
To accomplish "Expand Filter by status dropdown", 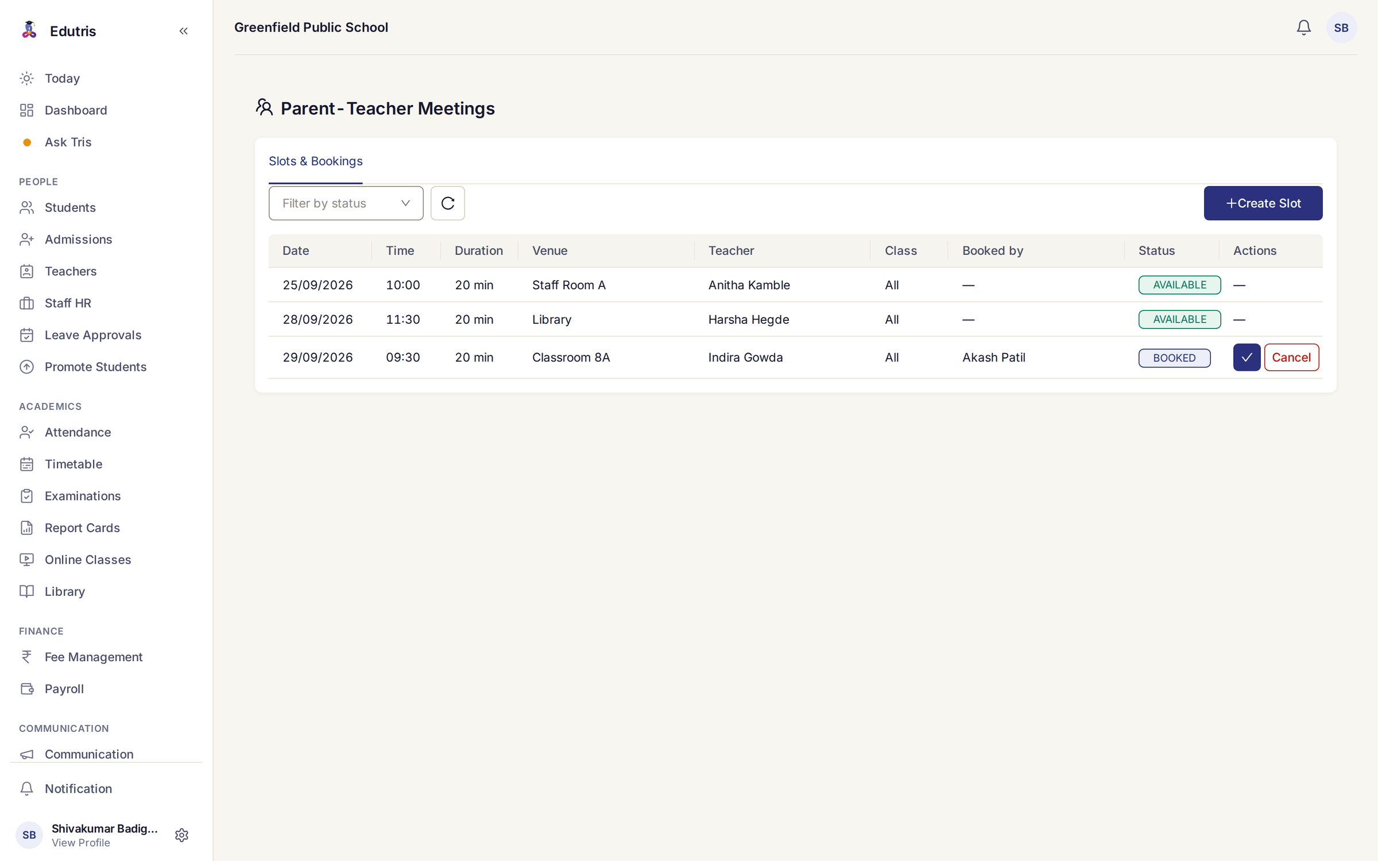I will pyautogui.click(x=346, y=203).
